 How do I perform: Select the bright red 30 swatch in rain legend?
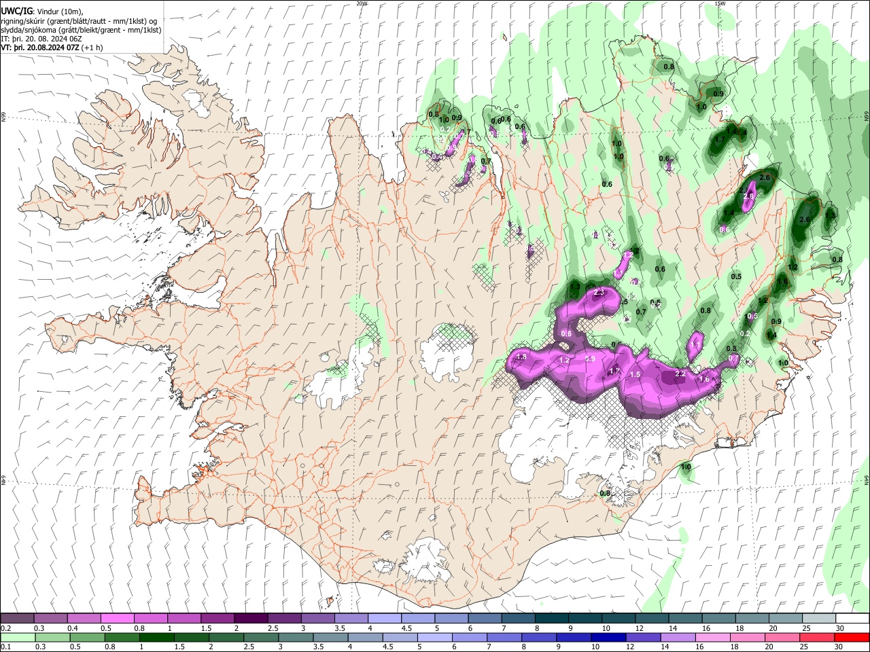[850, 638]
